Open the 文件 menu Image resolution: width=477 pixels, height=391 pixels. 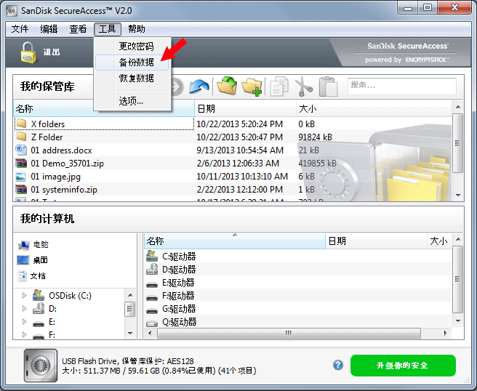20,29
